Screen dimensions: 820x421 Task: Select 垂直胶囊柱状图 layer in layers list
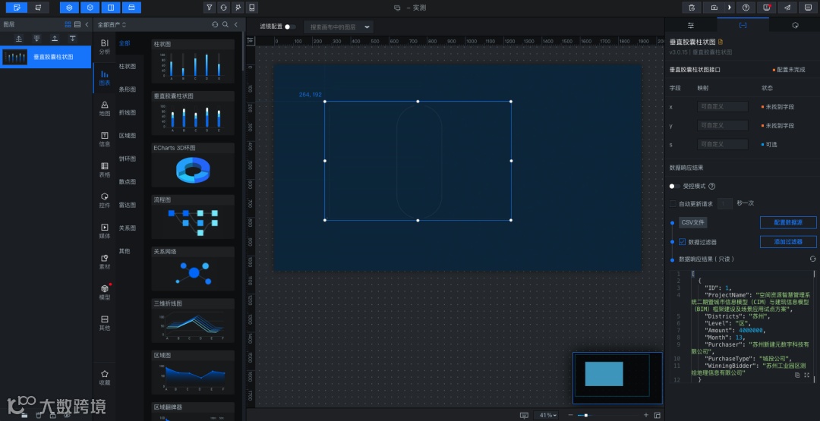pyautogui.click(x=46, y=57)
